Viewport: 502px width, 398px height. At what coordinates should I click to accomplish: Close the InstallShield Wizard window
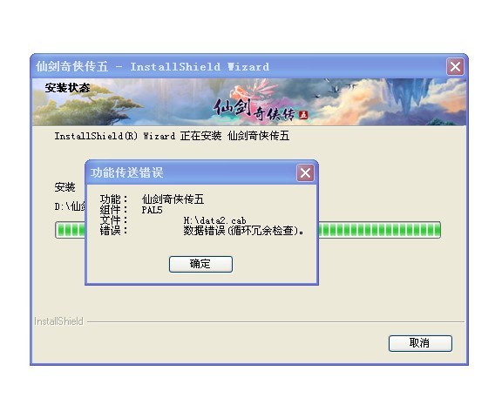(x=455, y=67)
